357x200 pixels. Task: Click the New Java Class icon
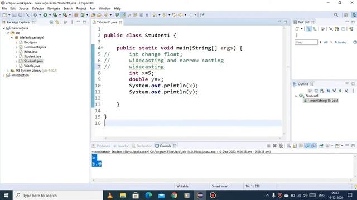(x=83, y=15)
